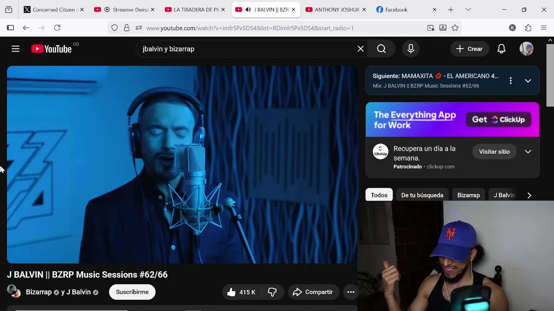
Task: Click video title J BALVIN BZRP Sessions
Action: click(87, 275)
